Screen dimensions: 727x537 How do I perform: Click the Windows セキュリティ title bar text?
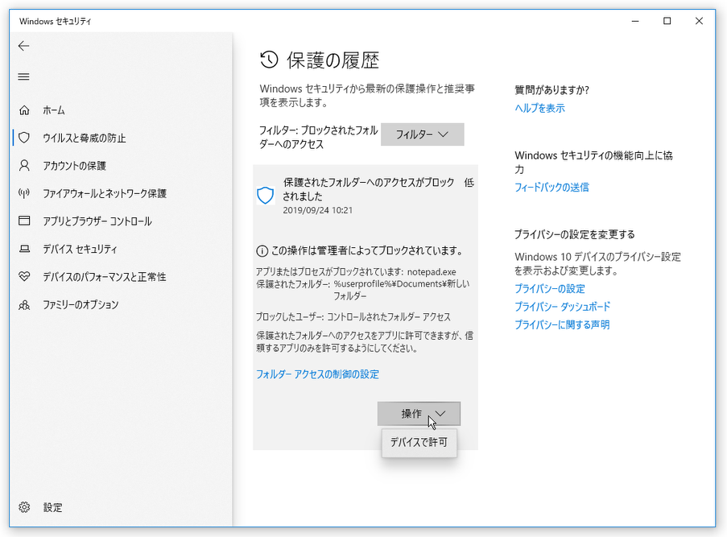(x=56, y=21)
